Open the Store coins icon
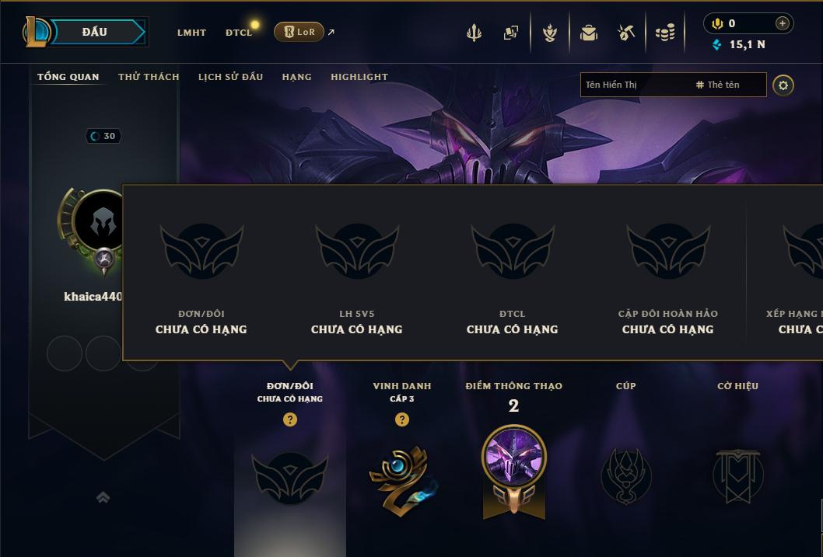The height and width of the screenshot is (557, 823). pos(665,33)
